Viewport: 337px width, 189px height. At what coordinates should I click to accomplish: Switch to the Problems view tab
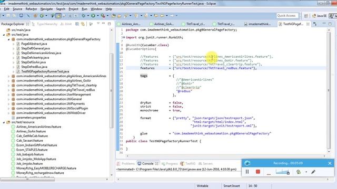point(126,163)
